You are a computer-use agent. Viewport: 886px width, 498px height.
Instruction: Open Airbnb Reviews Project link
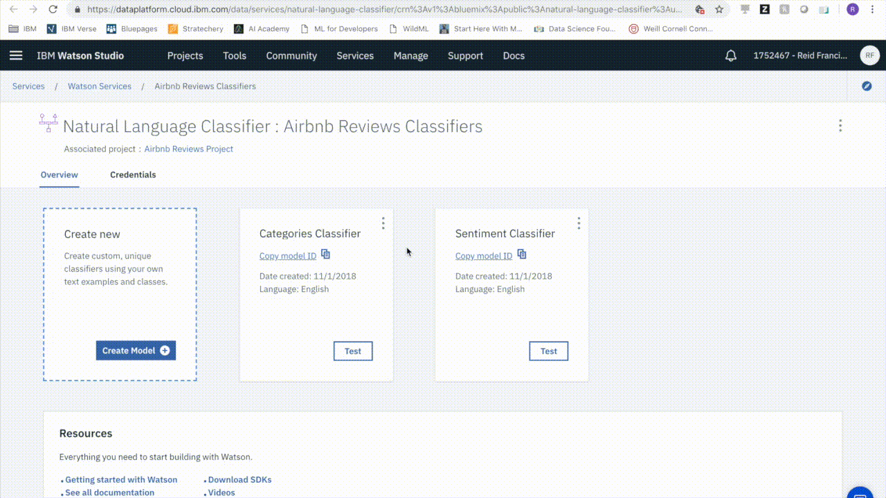pos(189,149)
